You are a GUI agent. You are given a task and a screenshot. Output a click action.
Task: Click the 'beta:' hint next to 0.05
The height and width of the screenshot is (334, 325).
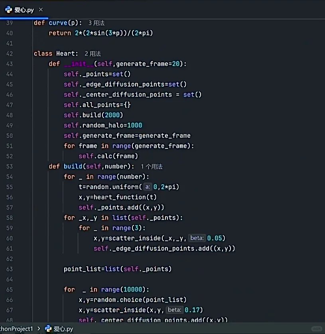tap(197, 238)
